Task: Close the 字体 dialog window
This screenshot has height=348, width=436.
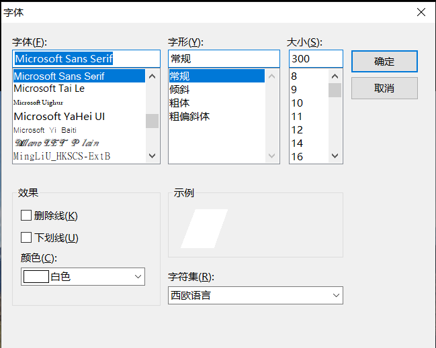Action: [421, 12]
